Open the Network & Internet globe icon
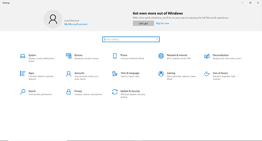 161,56
